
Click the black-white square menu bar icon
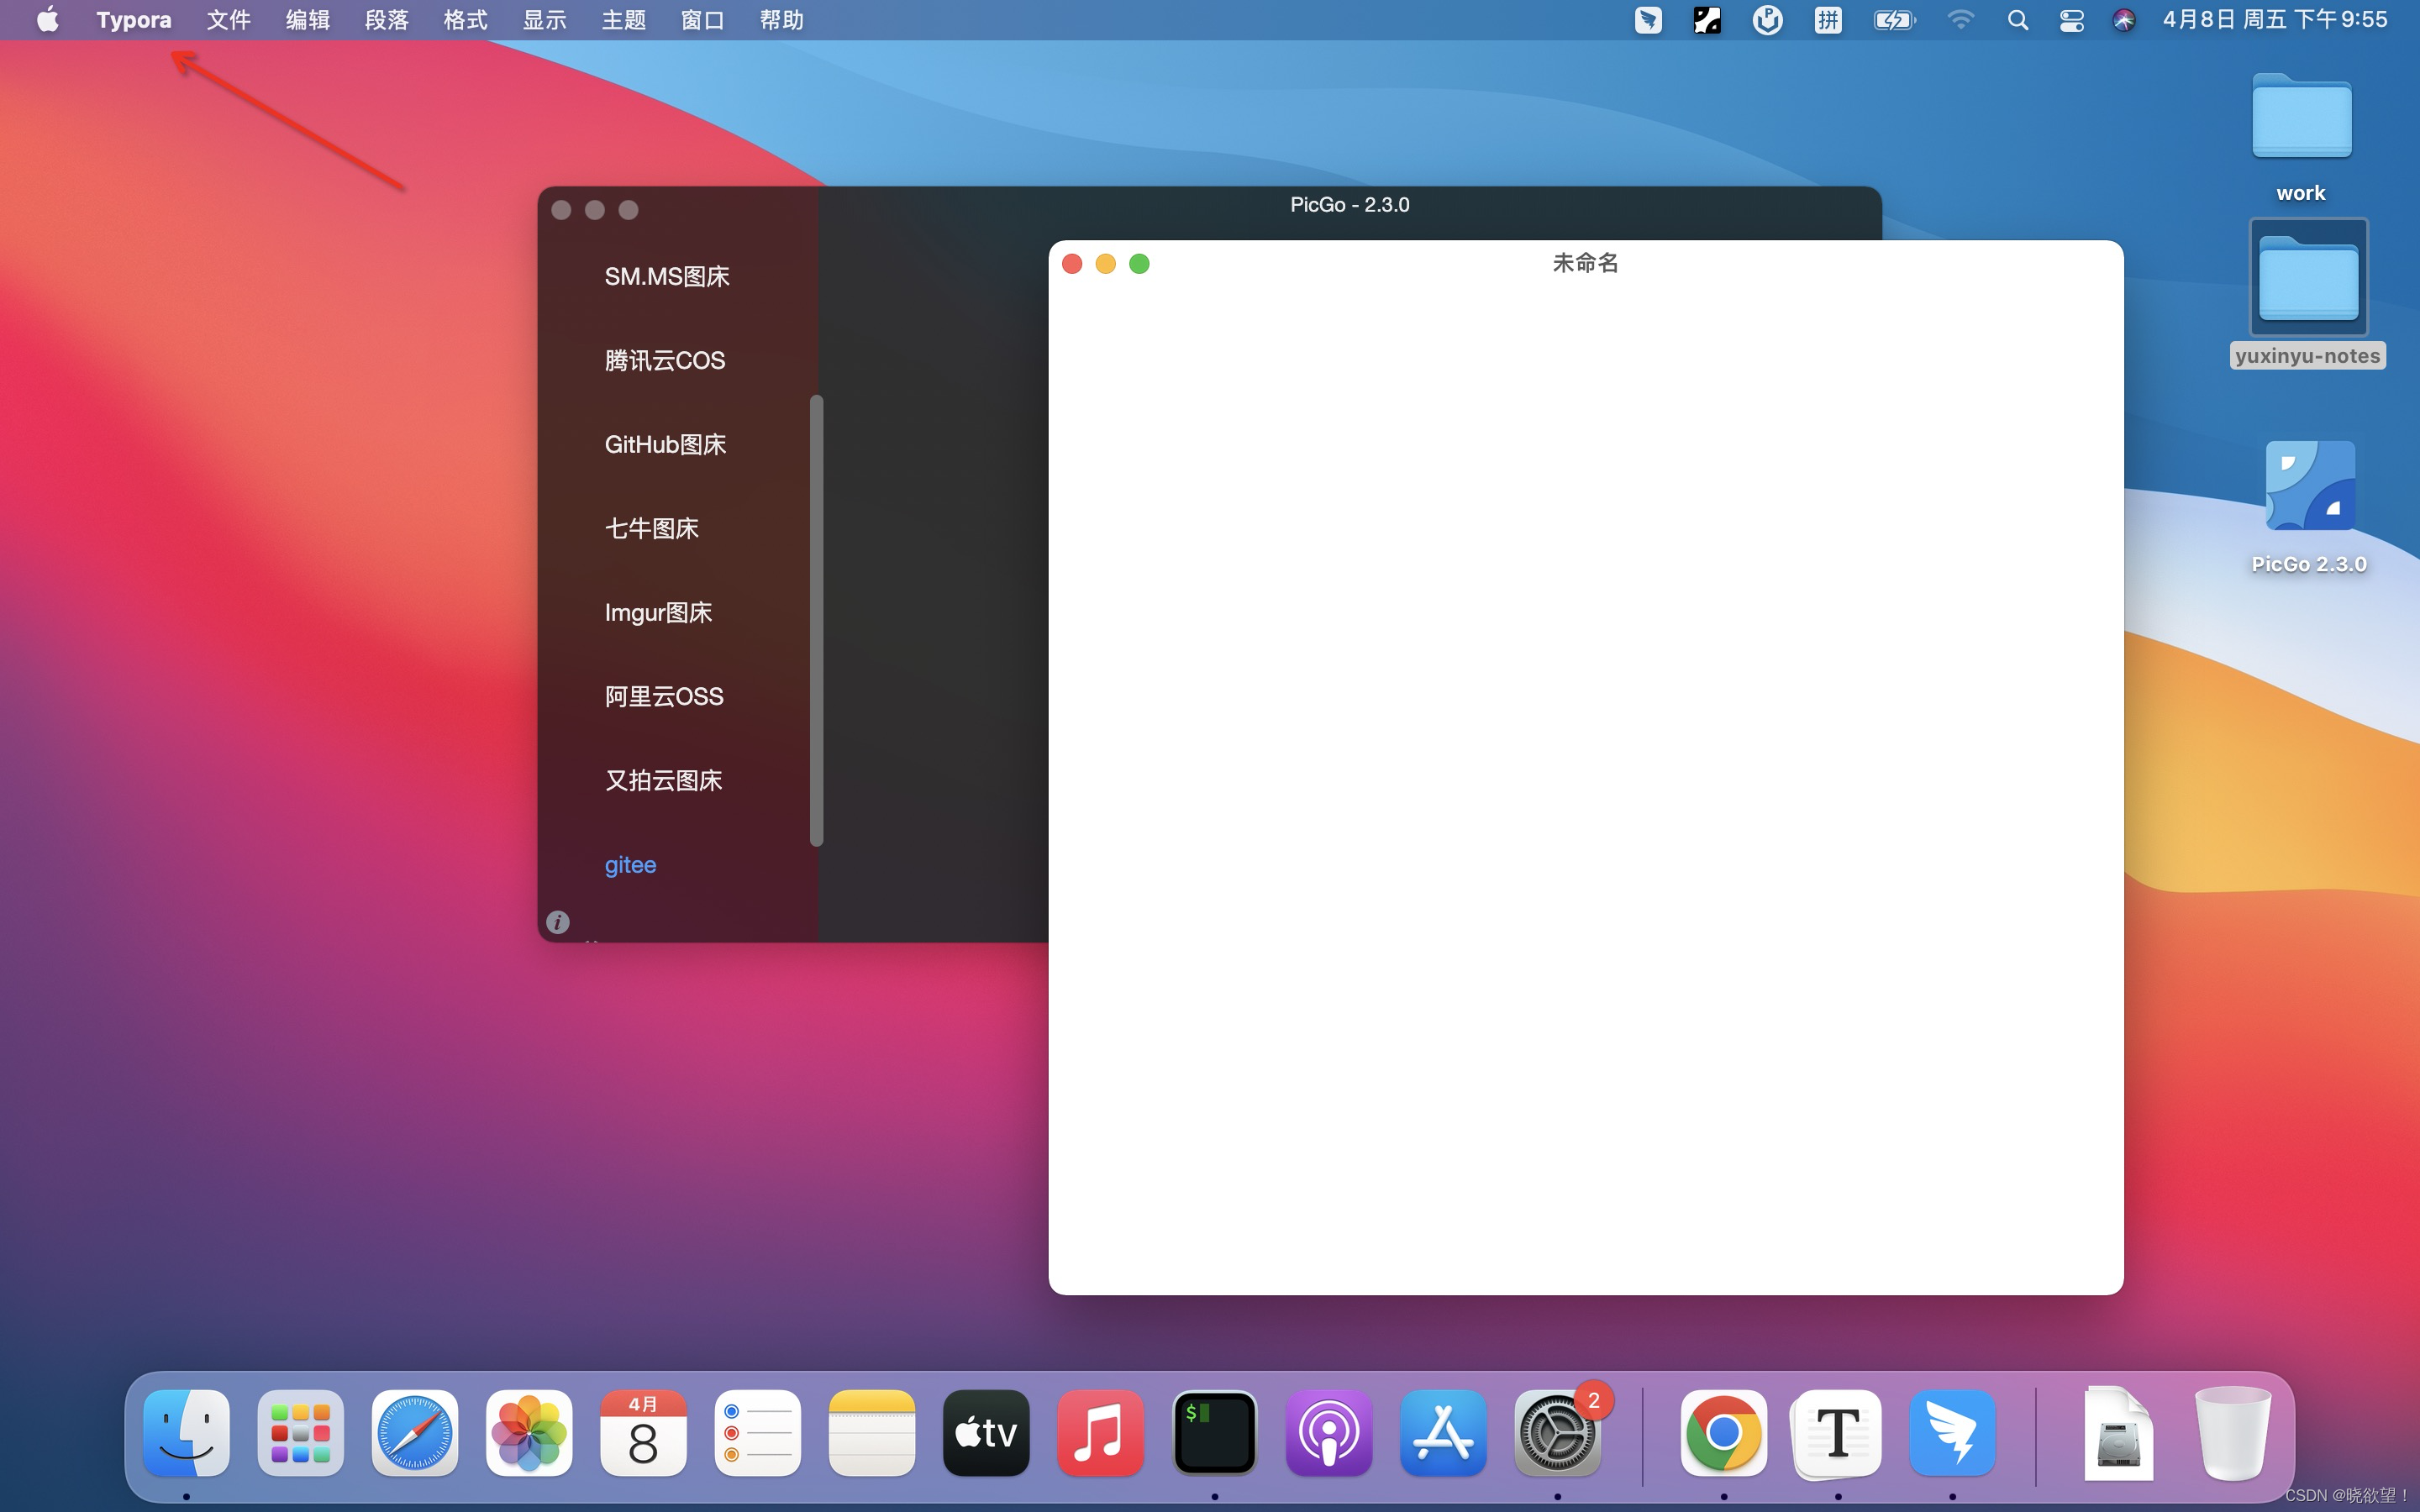click(1707, 20)
